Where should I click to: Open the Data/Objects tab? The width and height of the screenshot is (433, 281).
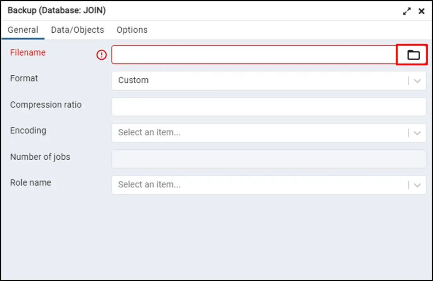77,30
